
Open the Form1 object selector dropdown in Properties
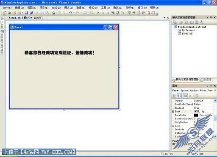click(x=215, y=91)
